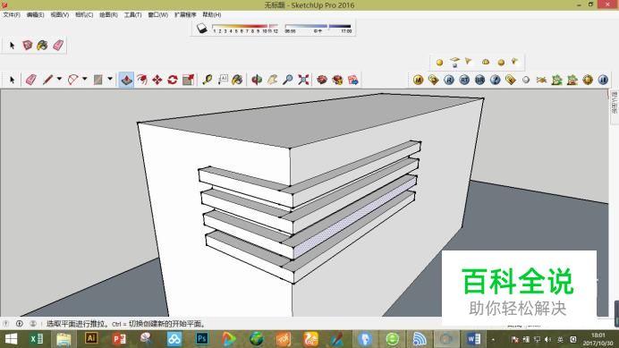Open the Windows Start button
Image resolution: width=619 pixels, height=348 pixels.
tap(11, 339)
